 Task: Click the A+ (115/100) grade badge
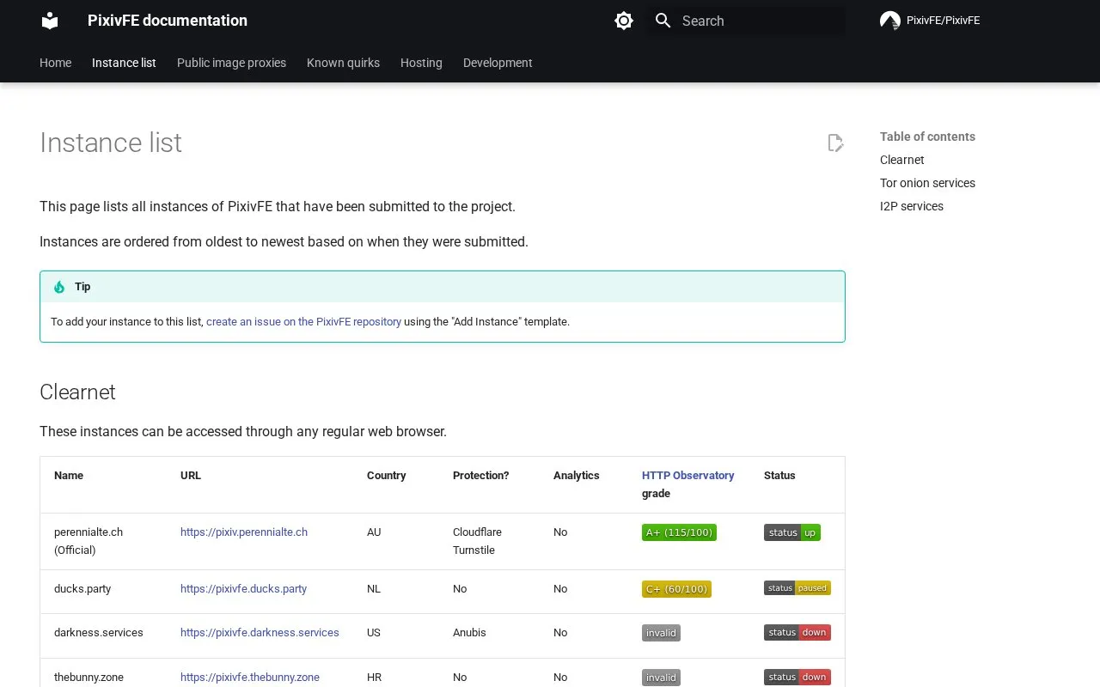tap(679, 532)
